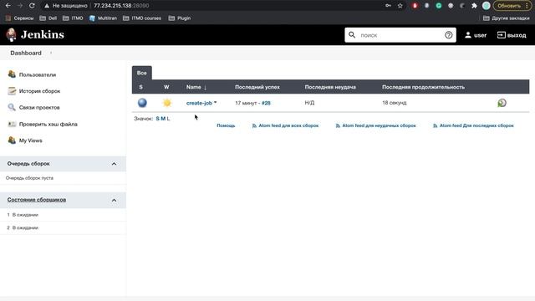This screenshot has height=301, width=535.
Task: Click the browser back arrow
Action: coord(8,6)
